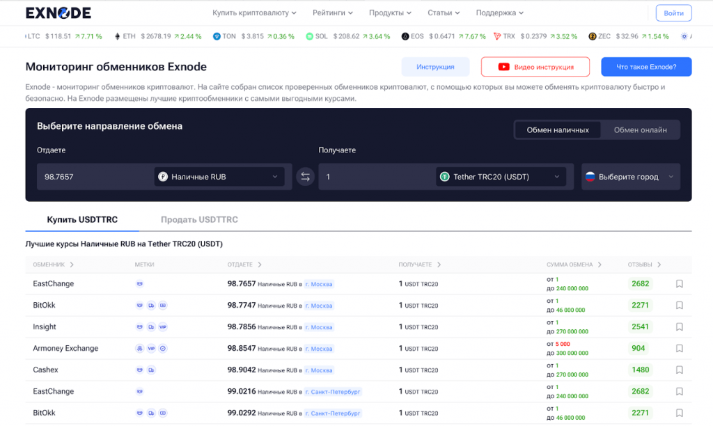The width and height of the screenshot is (713, 426).
Task: Click the EOS ticker icon
Action: point(405,36)
